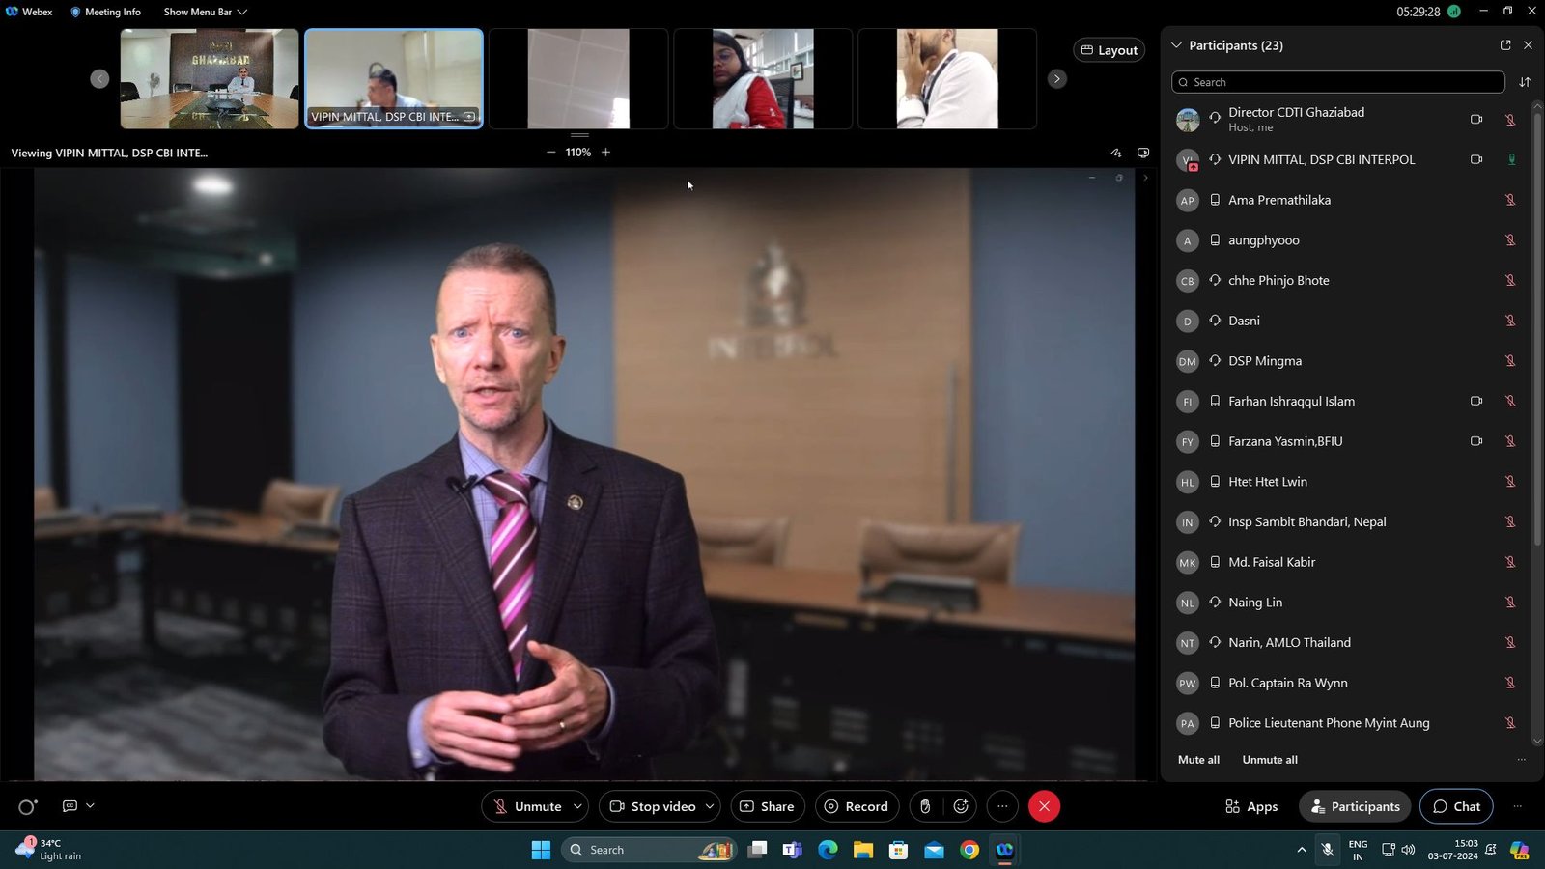Pop out the Participants panel
The image size is (1545, 869).
click(1504, 45)
